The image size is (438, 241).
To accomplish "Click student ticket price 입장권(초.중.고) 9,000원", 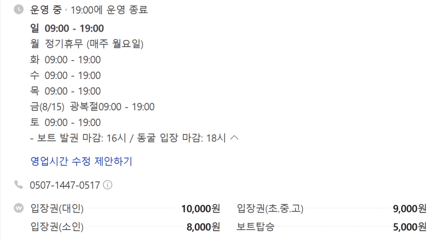I will point(332,208).
